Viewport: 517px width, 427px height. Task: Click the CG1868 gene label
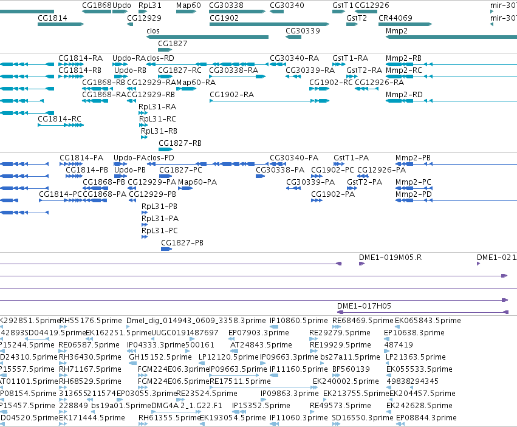tap(97, 5)
